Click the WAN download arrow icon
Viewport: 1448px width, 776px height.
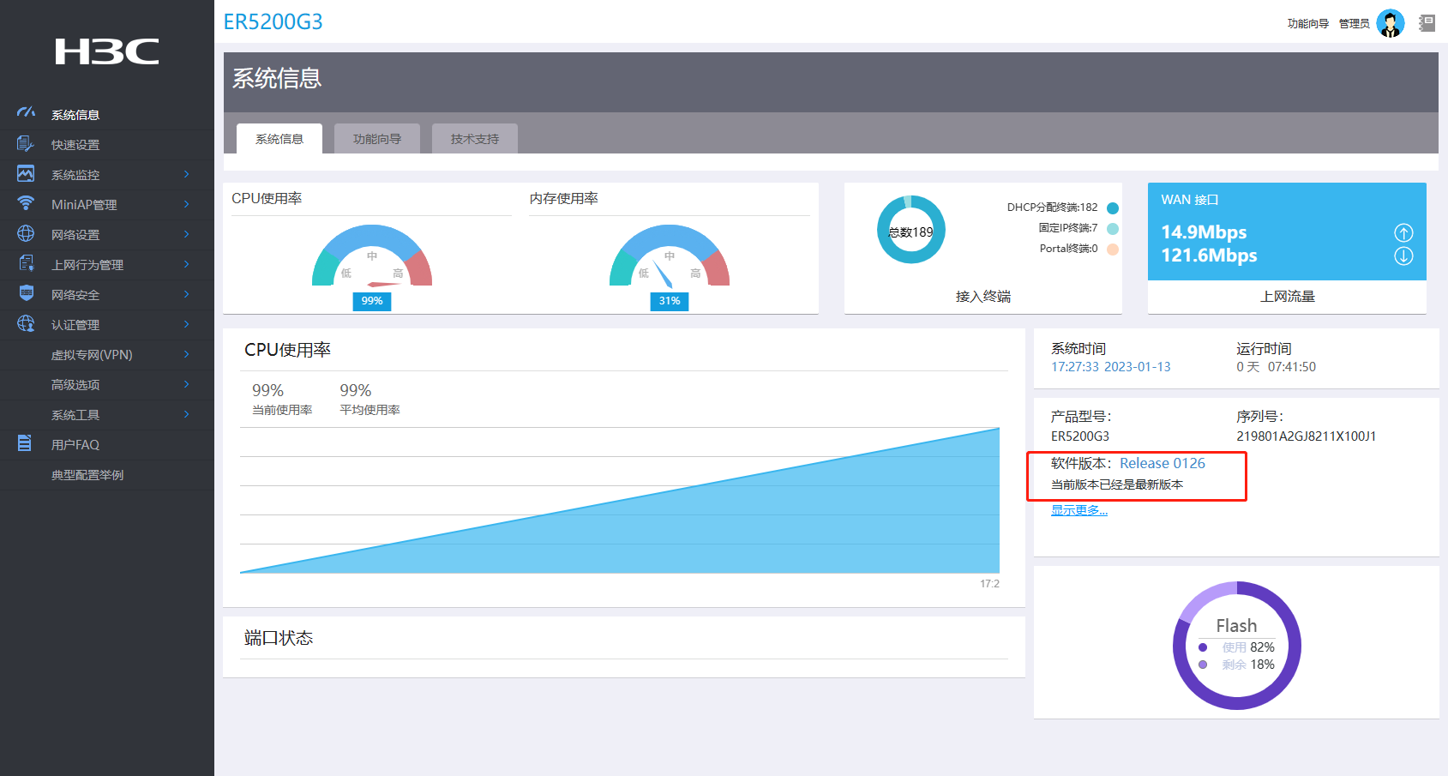(1403, 256)
